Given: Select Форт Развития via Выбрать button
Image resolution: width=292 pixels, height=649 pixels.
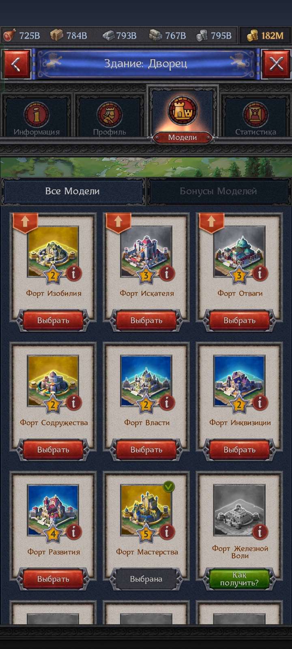Looking at the screenshot, I should point(53,579).
